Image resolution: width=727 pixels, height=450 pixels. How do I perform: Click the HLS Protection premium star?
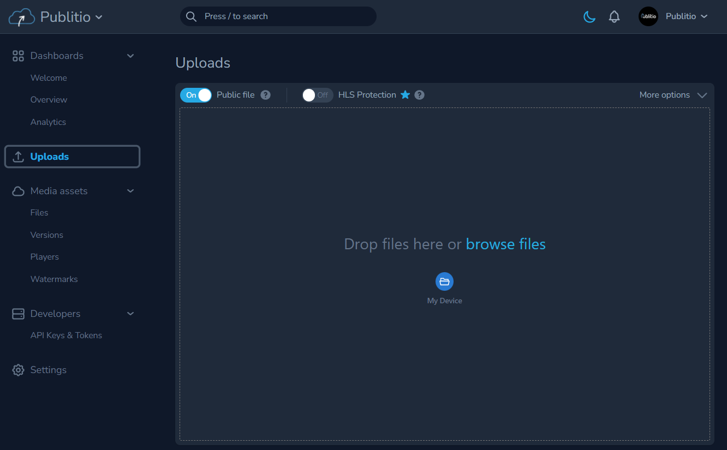[x=405, y=94]
